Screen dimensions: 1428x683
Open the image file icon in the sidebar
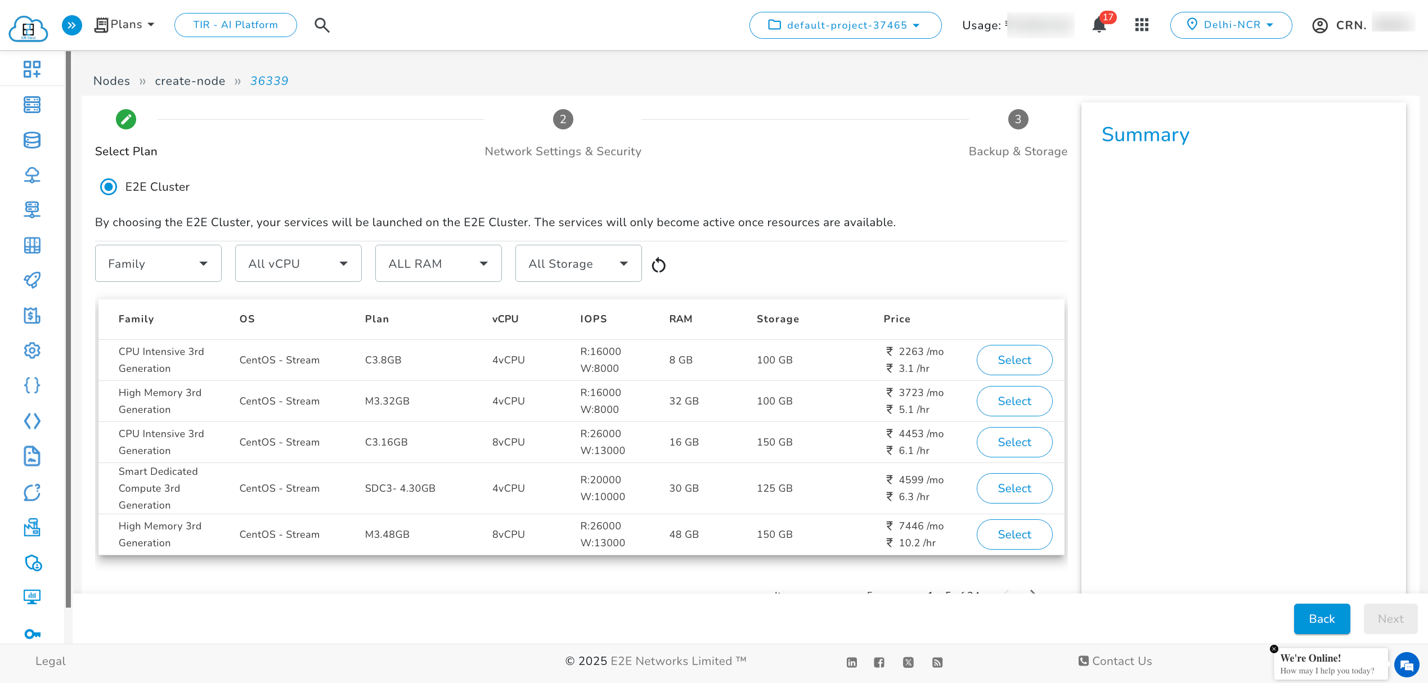32,456
